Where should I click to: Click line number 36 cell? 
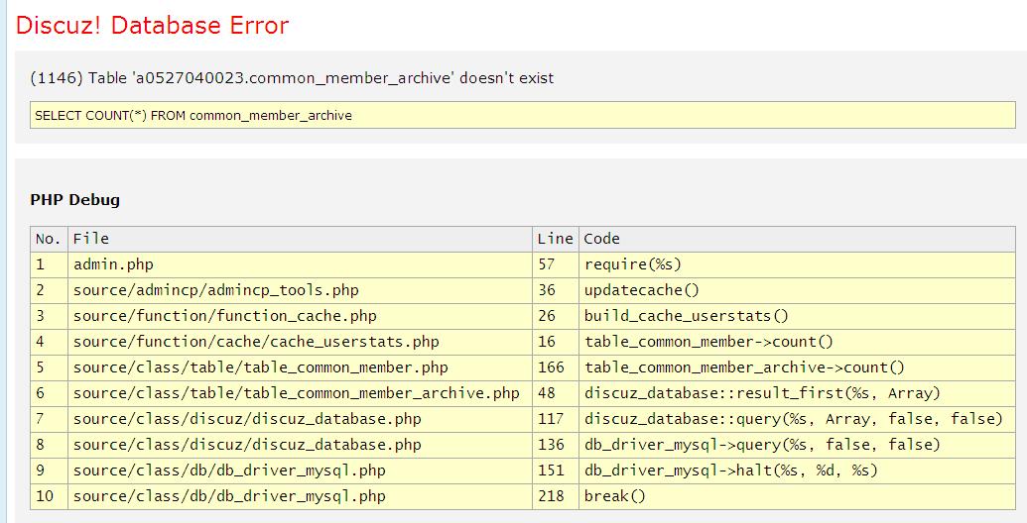coord(556,290)
